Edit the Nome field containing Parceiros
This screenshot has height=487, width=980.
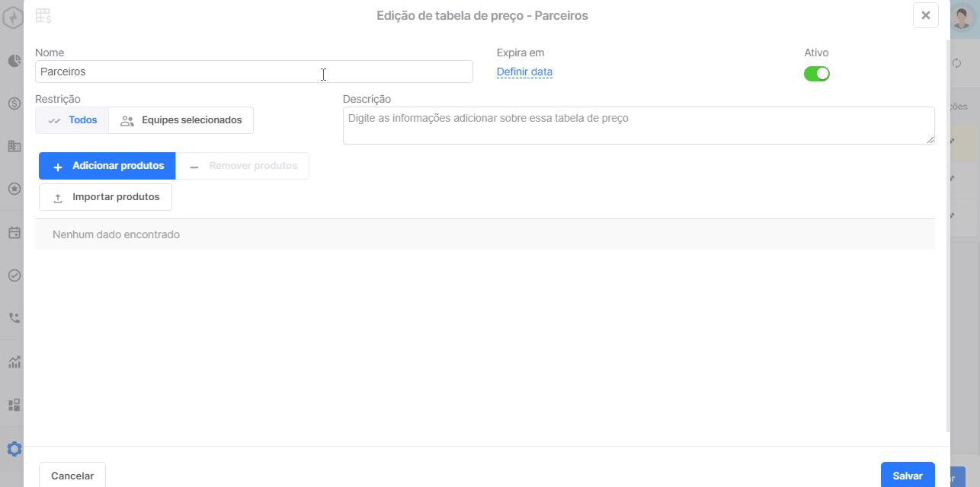coord(254,72)
